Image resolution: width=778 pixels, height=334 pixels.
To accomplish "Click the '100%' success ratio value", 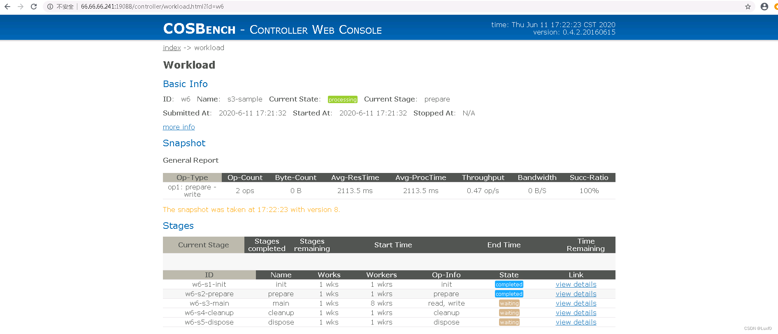I will 589,191.
